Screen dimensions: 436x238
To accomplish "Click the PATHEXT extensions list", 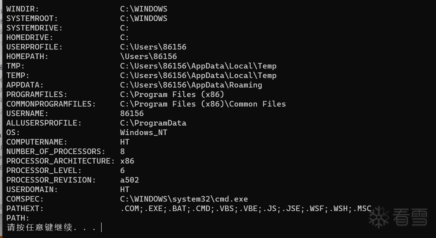I will tap(245, 209).
